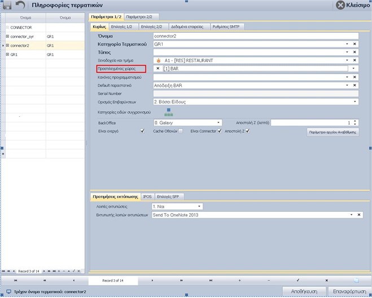This screenshot has height=298, width=372.
Task: Go to last record in left list navigator
Action: (54, 271)
